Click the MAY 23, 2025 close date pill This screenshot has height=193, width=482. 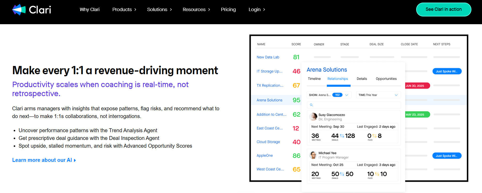pos(417,114)
